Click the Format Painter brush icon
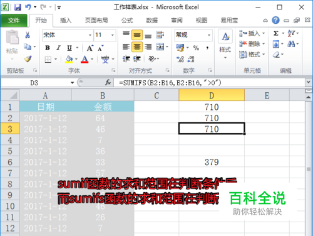Viewport: 313px width, 236px height. (x=28, y=59)
